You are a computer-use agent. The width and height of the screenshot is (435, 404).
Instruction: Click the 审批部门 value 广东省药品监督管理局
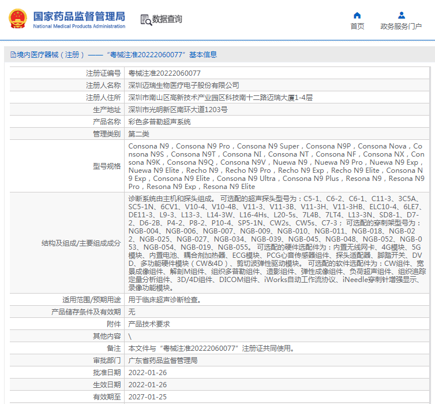click(x=163, y=361)
